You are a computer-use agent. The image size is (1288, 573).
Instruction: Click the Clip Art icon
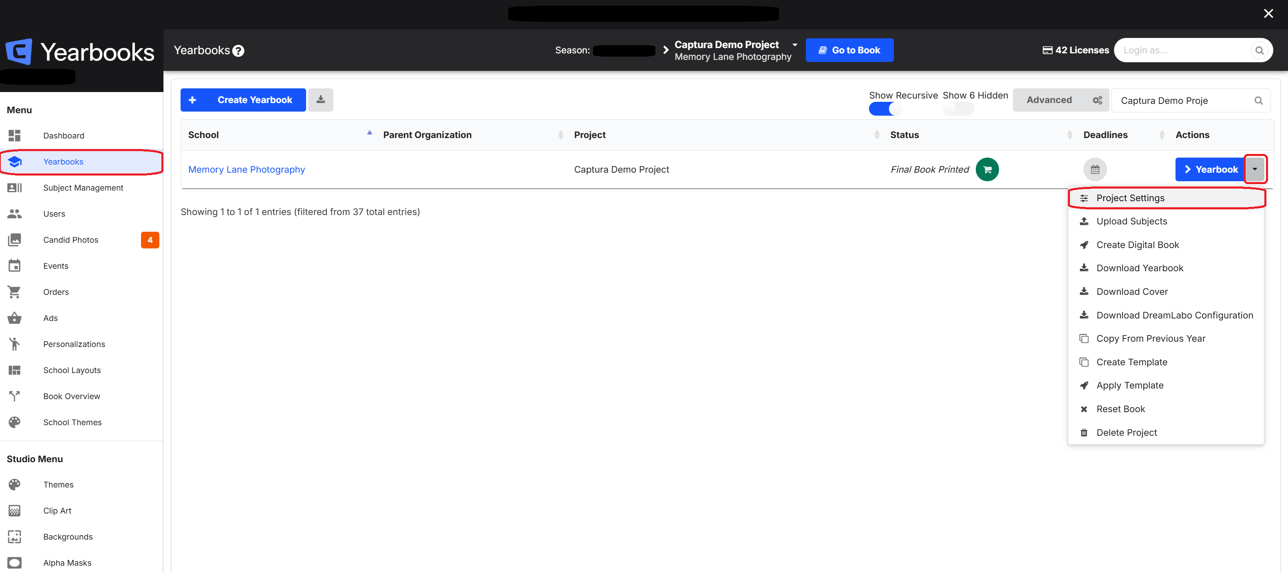pos(15,511)
